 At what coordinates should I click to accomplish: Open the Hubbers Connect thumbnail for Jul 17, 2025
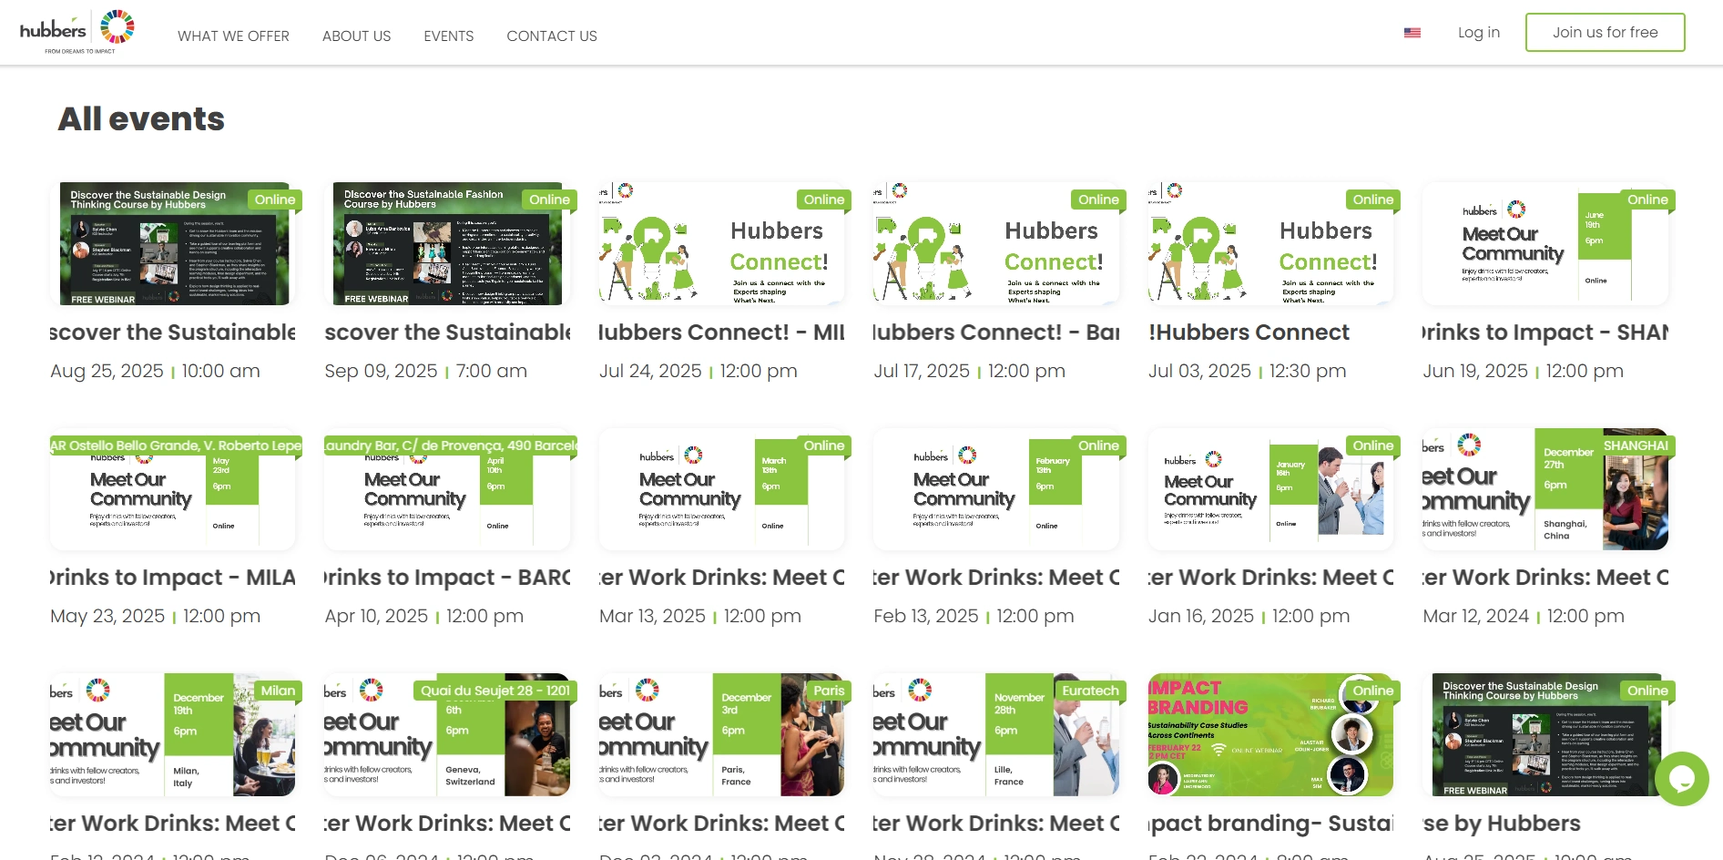click(x=996, y=243)
